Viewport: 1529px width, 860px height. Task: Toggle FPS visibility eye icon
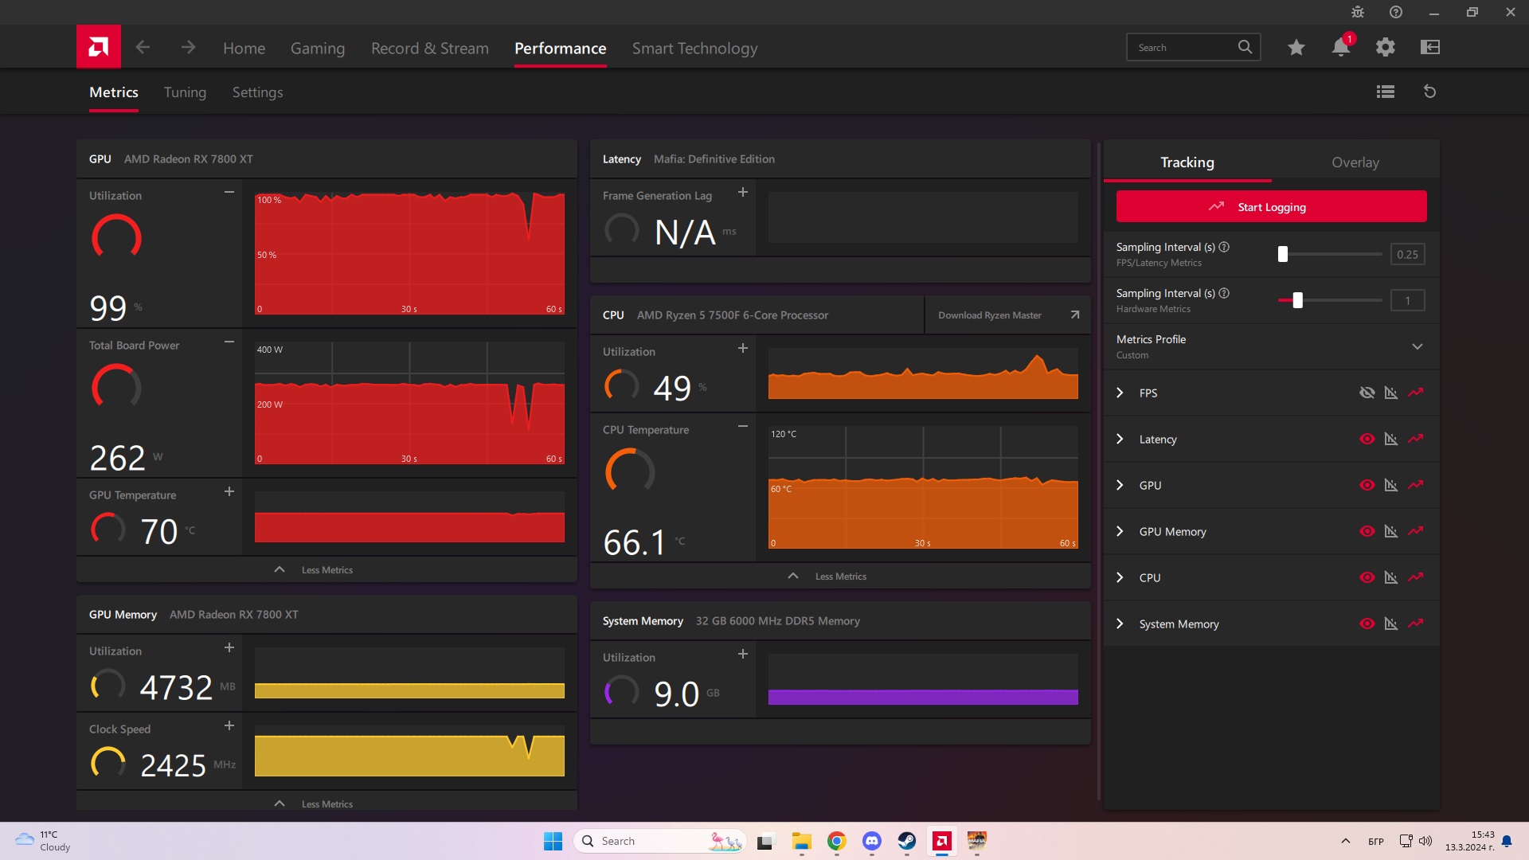[1367, 393]
